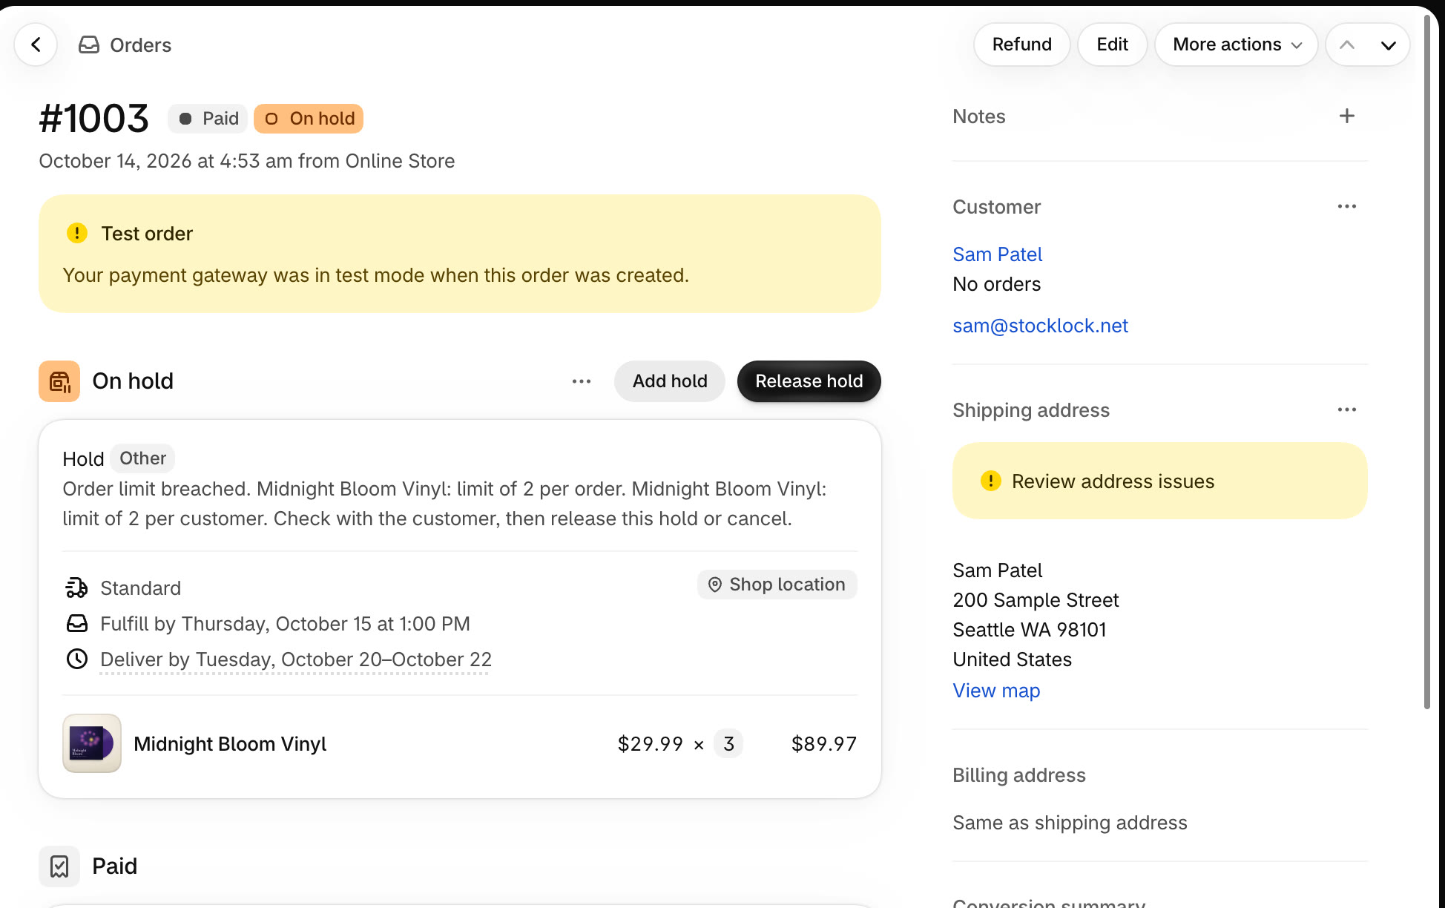1445x908 pixels.
Task: Click the Paid section receipt icon
Action: (x=59, y=866)
